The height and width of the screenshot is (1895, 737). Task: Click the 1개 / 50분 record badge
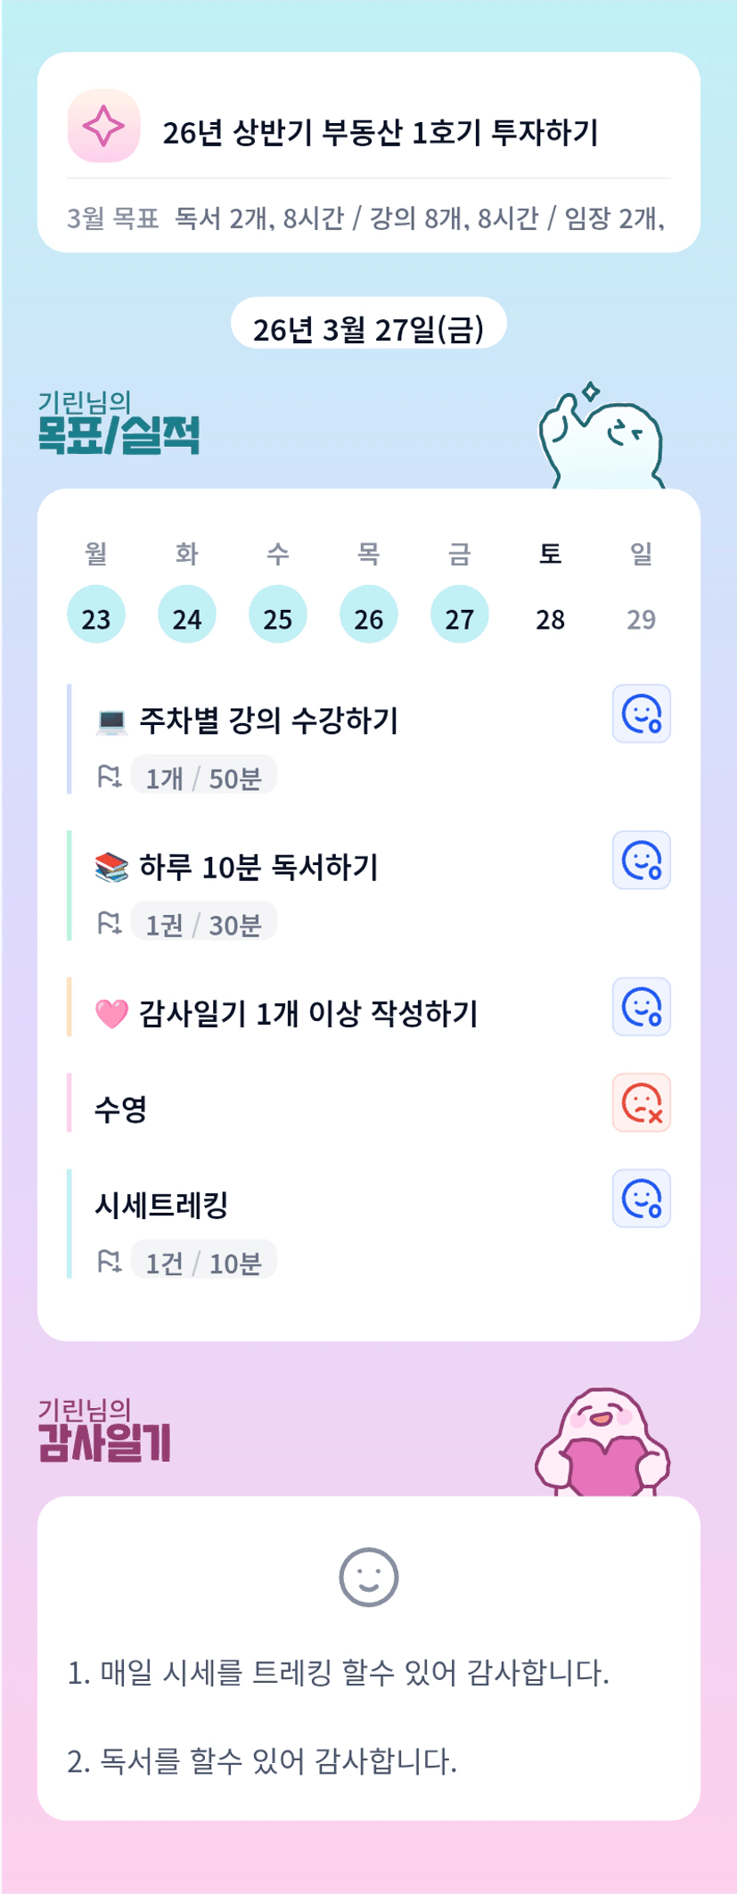coord(203,778)
